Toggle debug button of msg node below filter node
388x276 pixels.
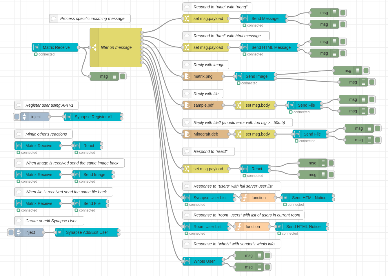pyautogui.click(x=123, y=76)
